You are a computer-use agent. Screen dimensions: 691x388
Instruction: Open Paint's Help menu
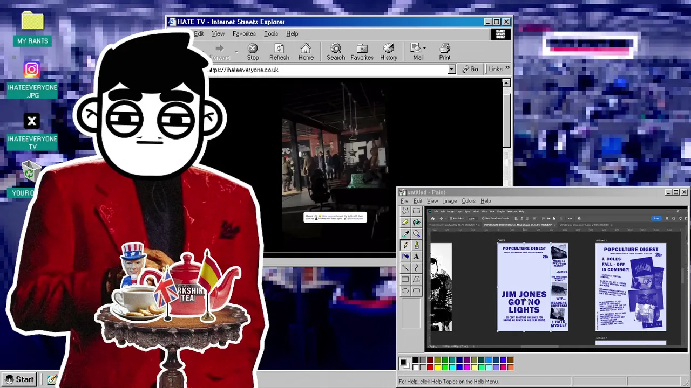[485, 201]
